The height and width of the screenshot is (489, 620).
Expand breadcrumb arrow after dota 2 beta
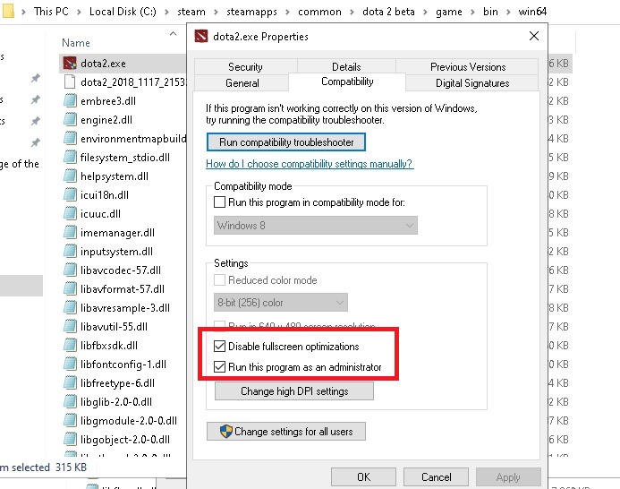(x=425, y=12)
